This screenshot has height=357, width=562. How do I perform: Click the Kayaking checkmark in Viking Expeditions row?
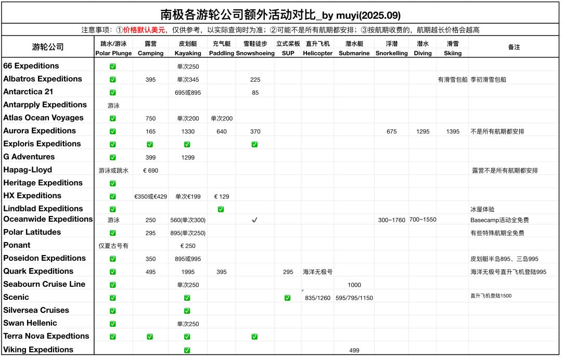187,350
